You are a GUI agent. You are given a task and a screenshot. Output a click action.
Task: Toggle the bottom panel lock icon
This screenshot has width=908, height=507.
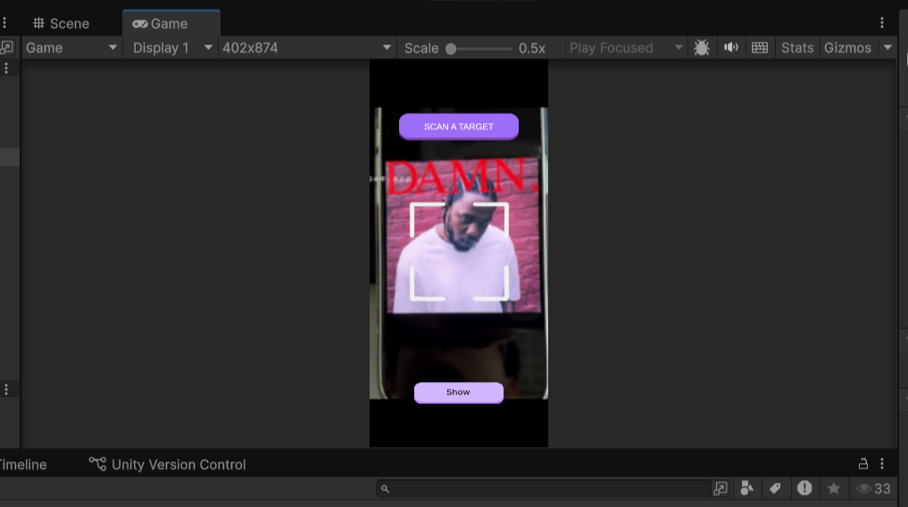[862, 463]
